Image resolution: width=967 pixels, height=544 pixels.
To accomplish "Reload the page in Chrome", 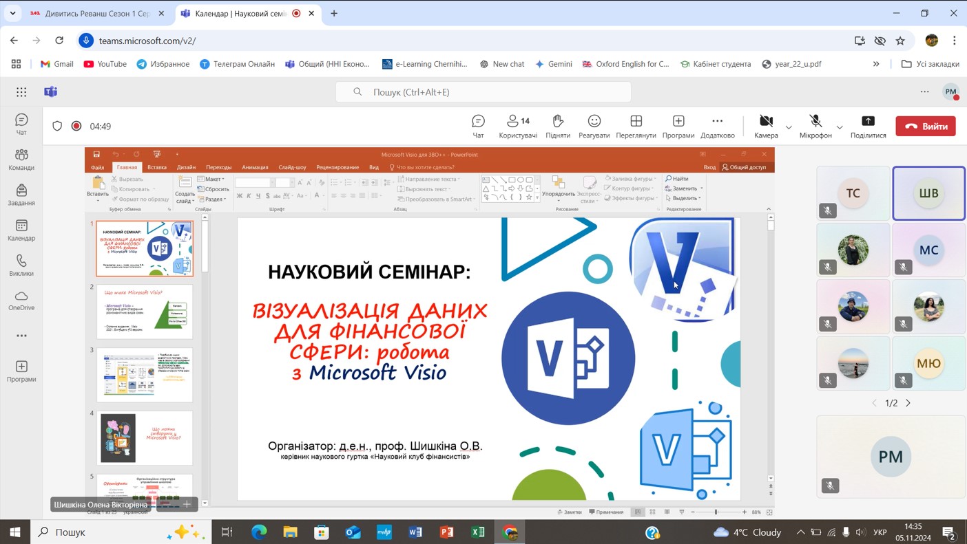I will pyautogui.click(x=59, y=41).
